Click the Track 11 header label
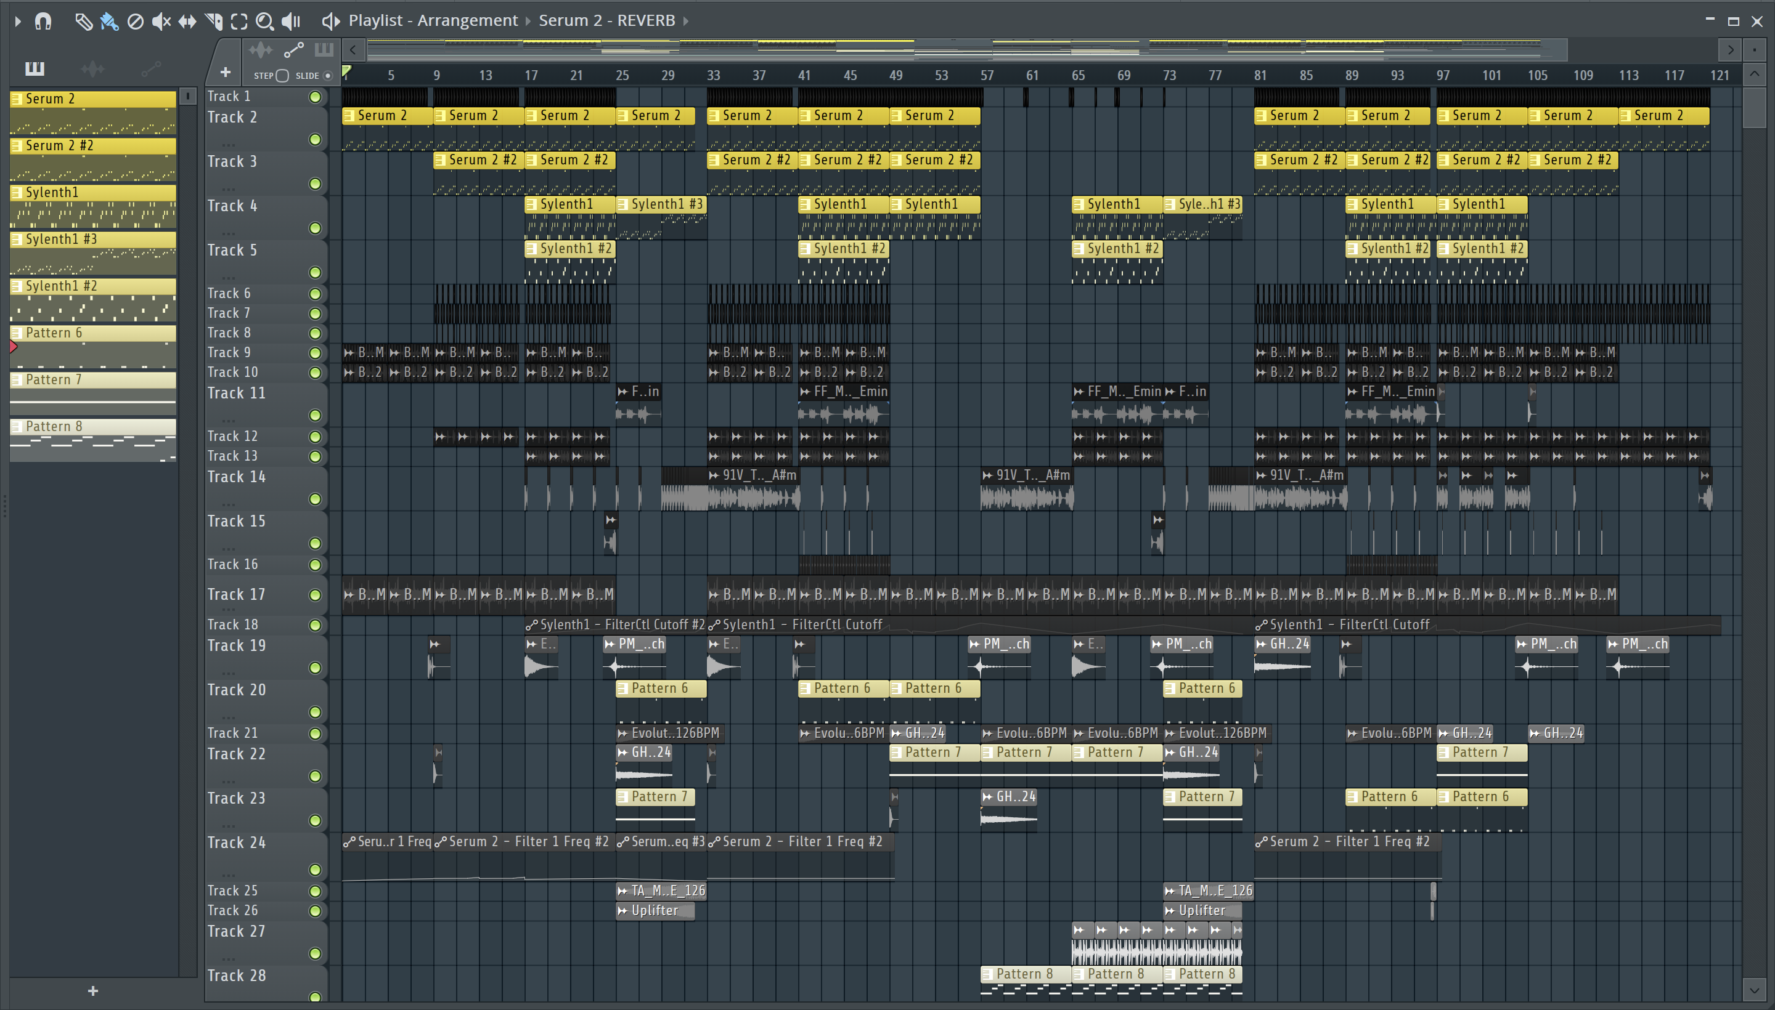The image size is (1775, 1010). click(236, 394)
